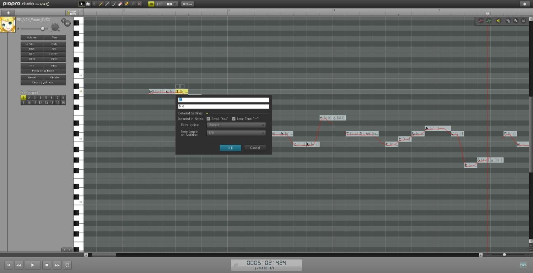Open the Extra Lyrics Discard dropdown
533x273 pixels.
pyautogui.click(x=236, y=125)
